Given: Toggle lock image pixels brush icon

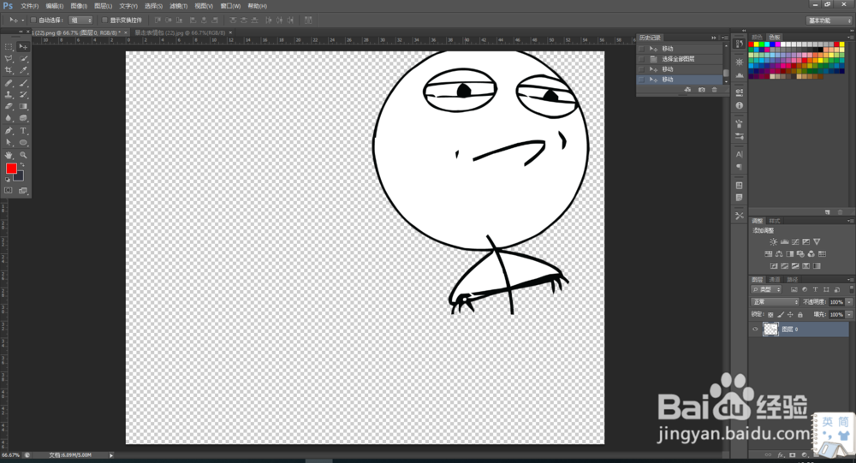Looking at the screenshot, I should tap(781, 314).
